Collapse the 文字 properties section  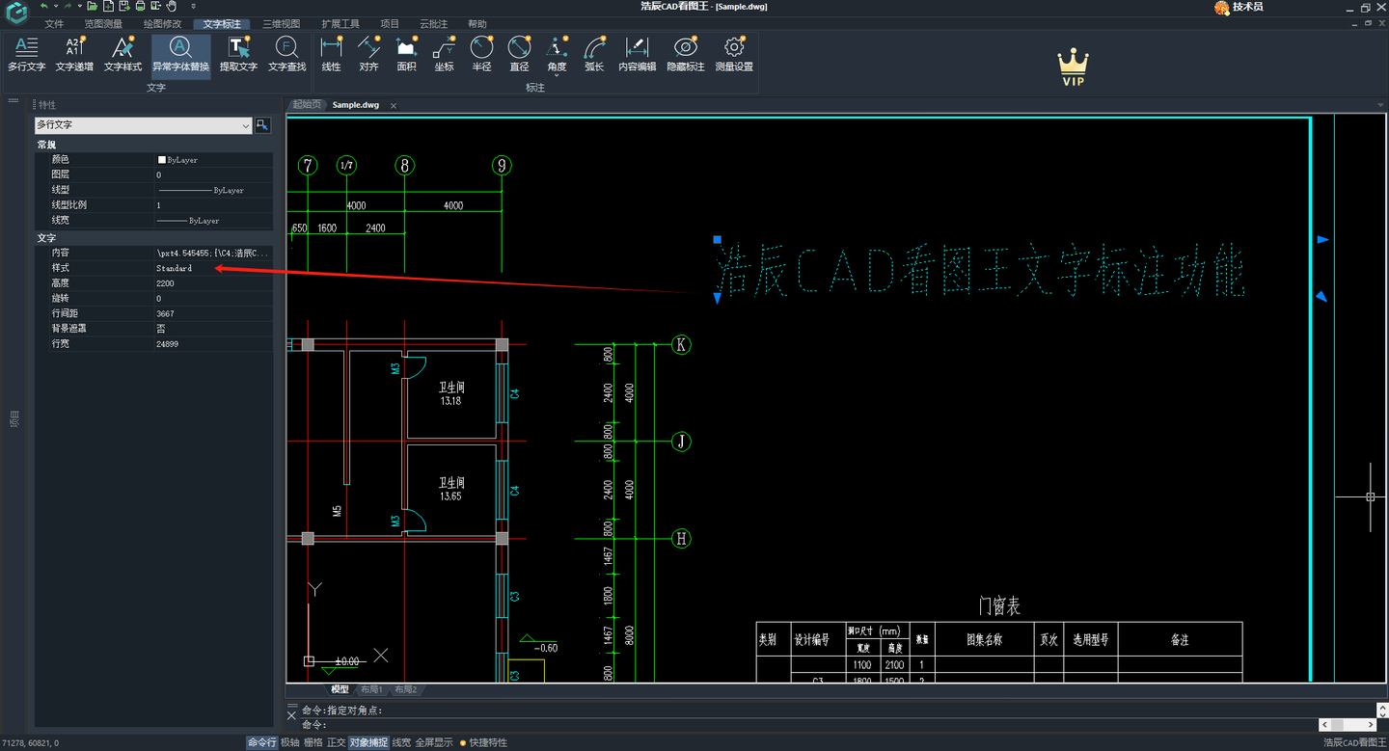click(46, 237)
